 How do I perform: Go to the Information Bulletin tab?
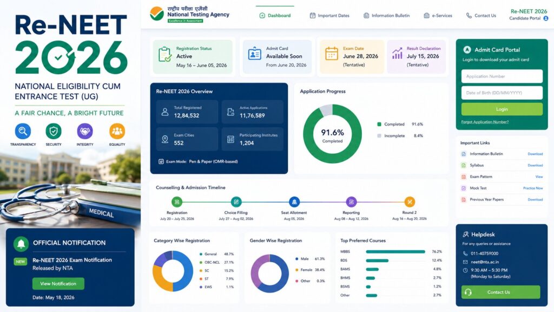386,16
